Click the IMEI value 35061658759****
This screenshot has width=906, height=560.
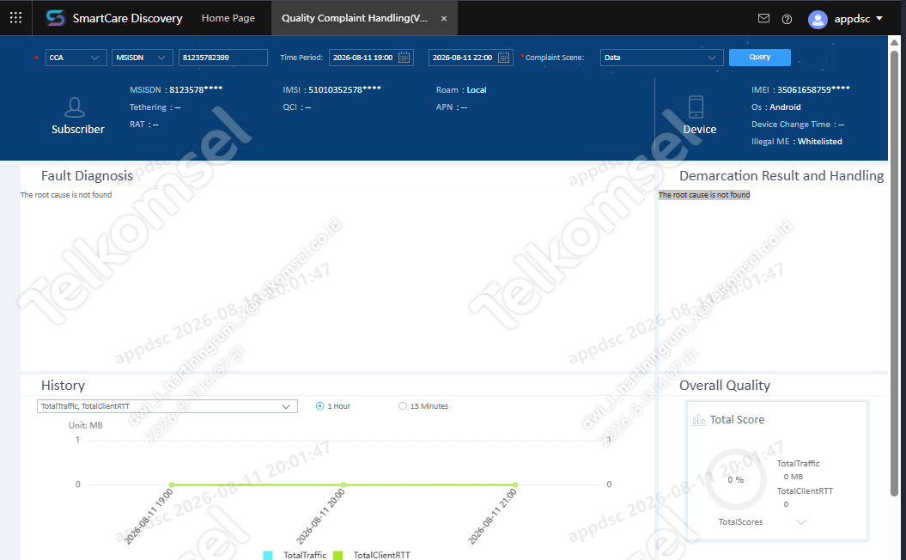(813, 89)
